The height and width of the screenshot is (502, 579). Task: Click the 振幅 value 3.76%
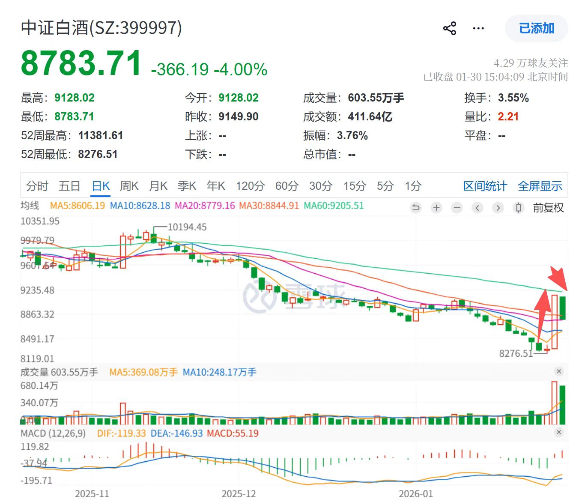click(x=352, y=136)
